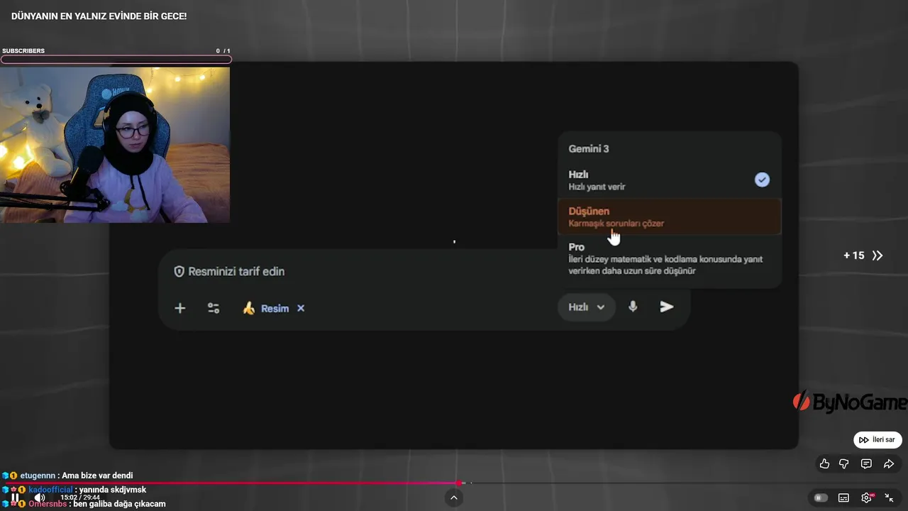Screen dimensions: 908x511
Task: Like the video with thumbs-up icon
Action: 824,463
